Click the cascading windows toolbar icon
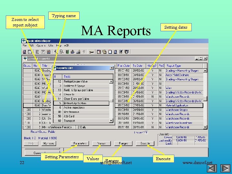The height and width of the screenshot is (174, 232). 104,52
